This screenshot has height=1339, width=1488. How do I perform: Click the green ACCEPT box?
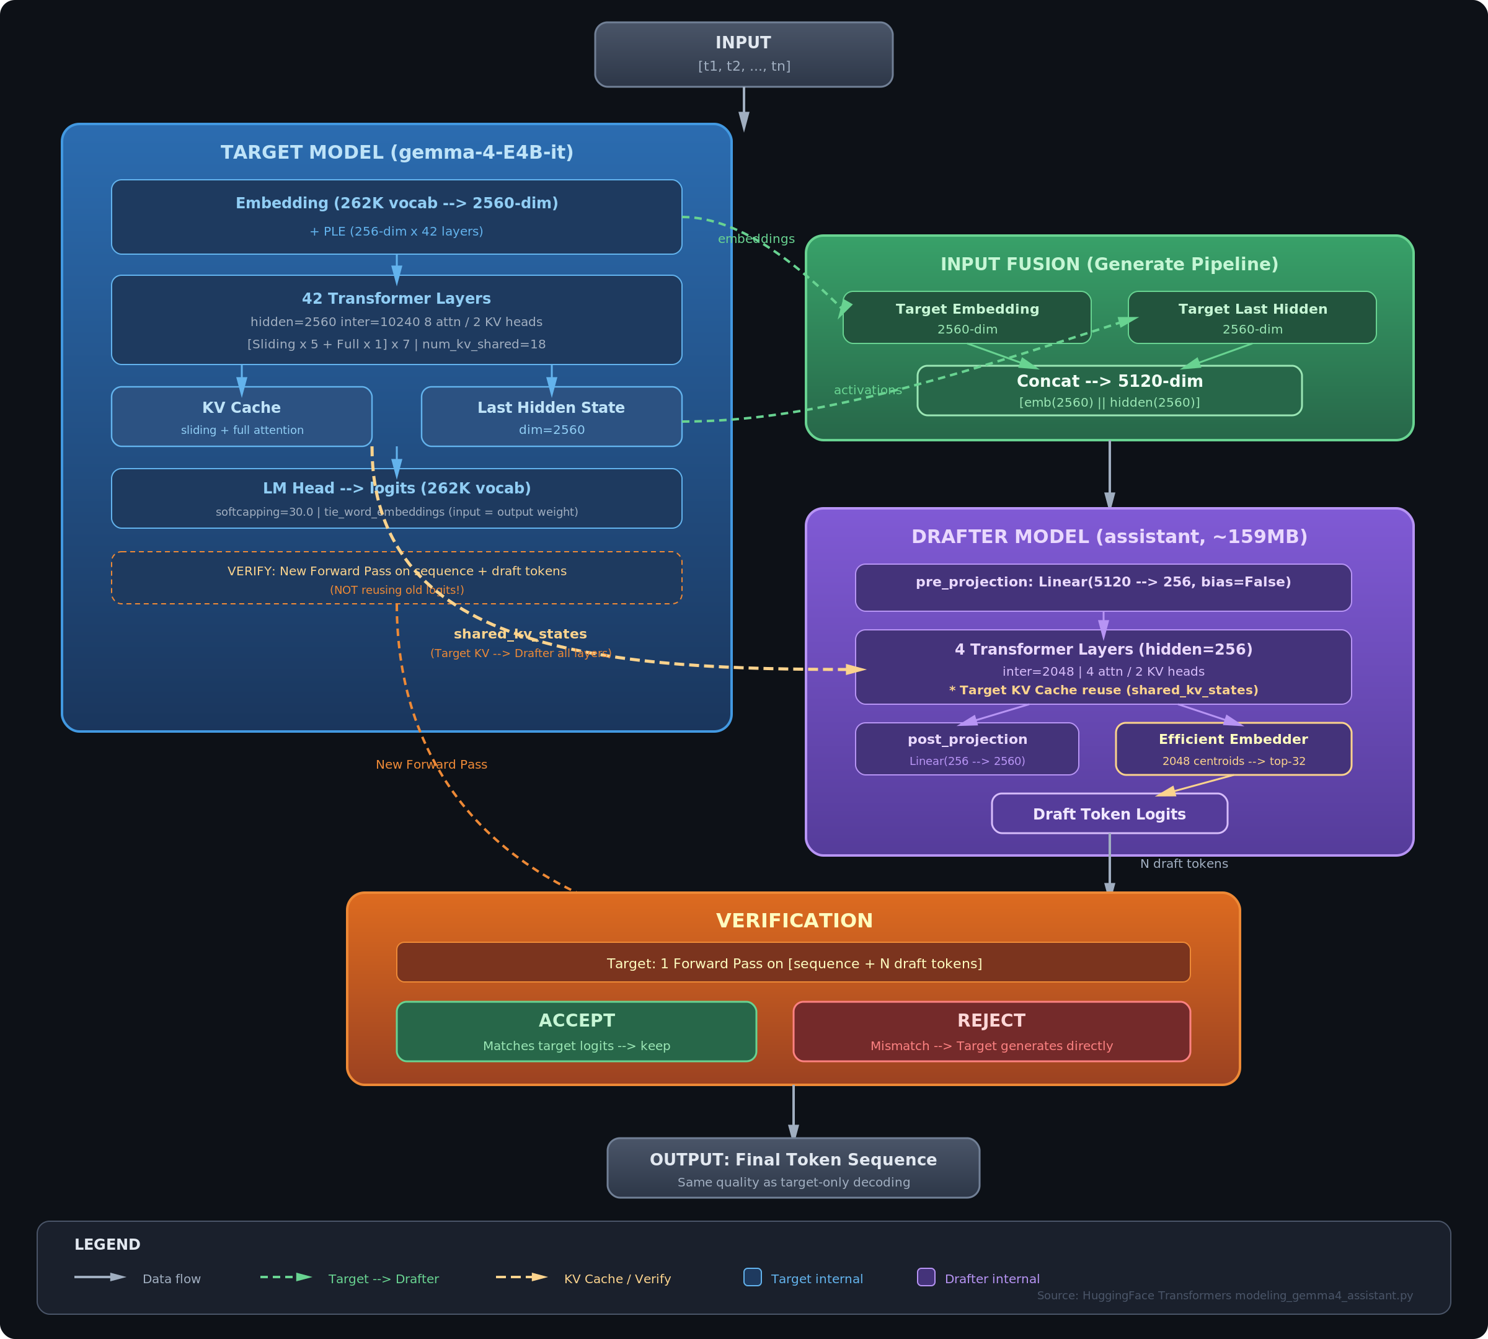(x=576, y=1031)
